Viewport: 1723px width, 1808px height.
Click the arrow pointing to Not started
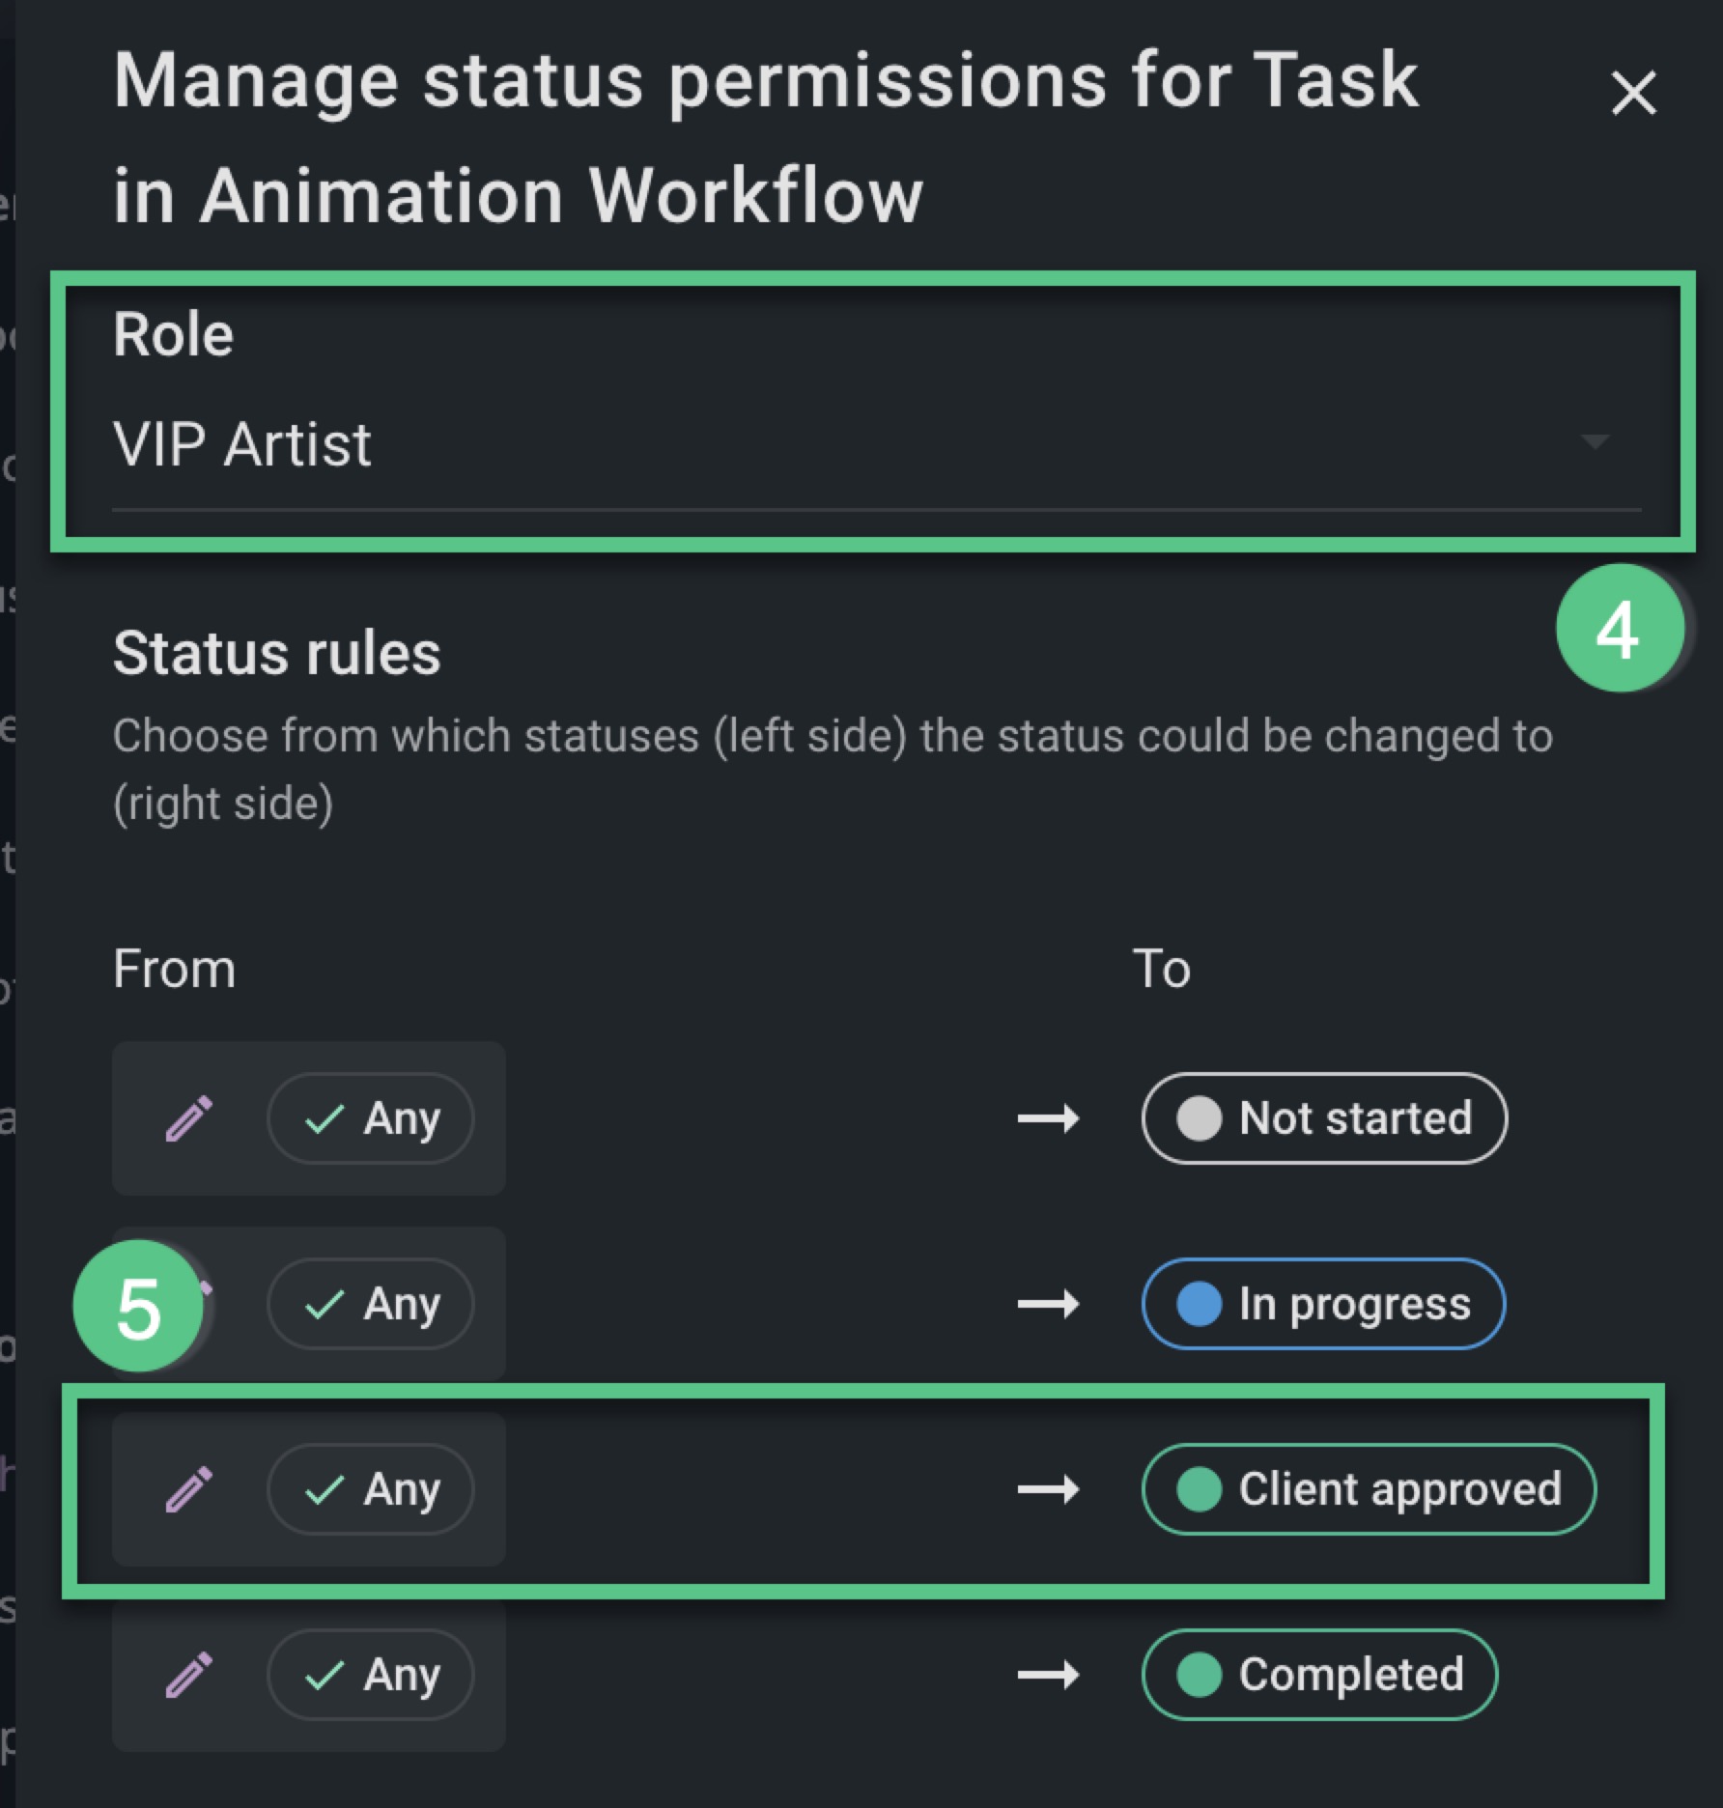tap(1049, 1119)
